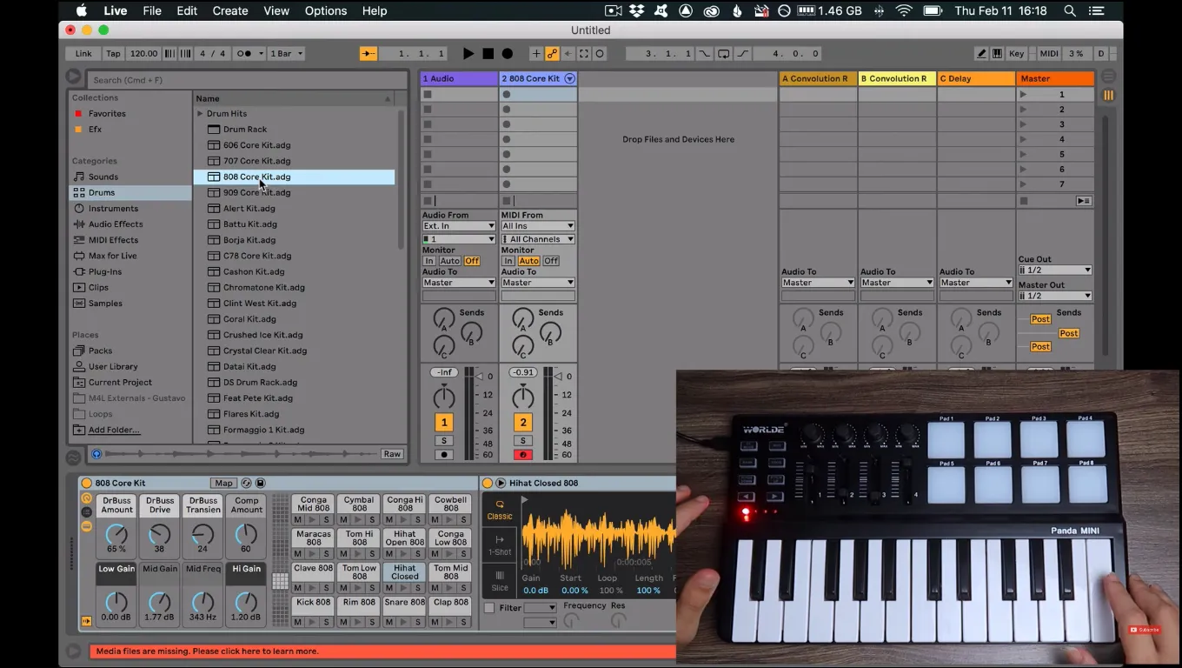Click the Tap tempo button
1182x668 pixels.
[113, 53]
